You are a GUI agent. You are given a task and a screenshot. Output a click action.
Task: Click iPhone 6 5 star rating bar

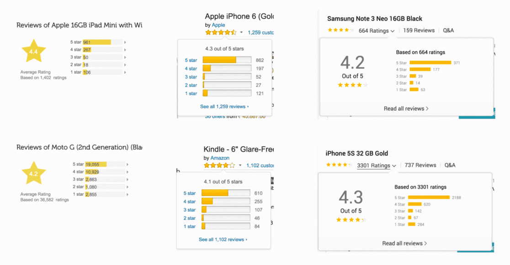pos(227,60)
